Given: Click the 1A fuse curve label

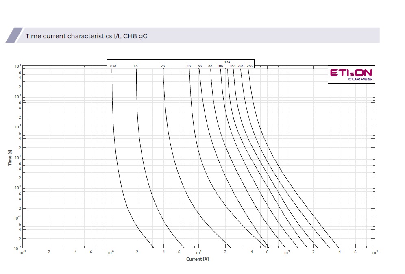Looking at the screenshot, I should (x=136, y=66).
